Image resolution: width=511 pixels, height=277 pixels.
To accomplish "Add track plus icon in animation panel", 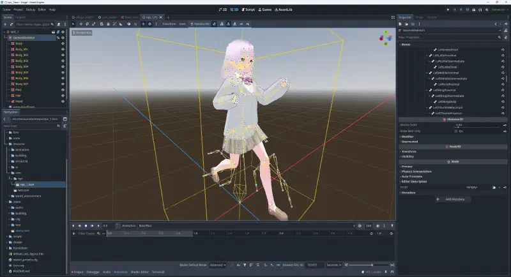I will [x=73, y=234].
